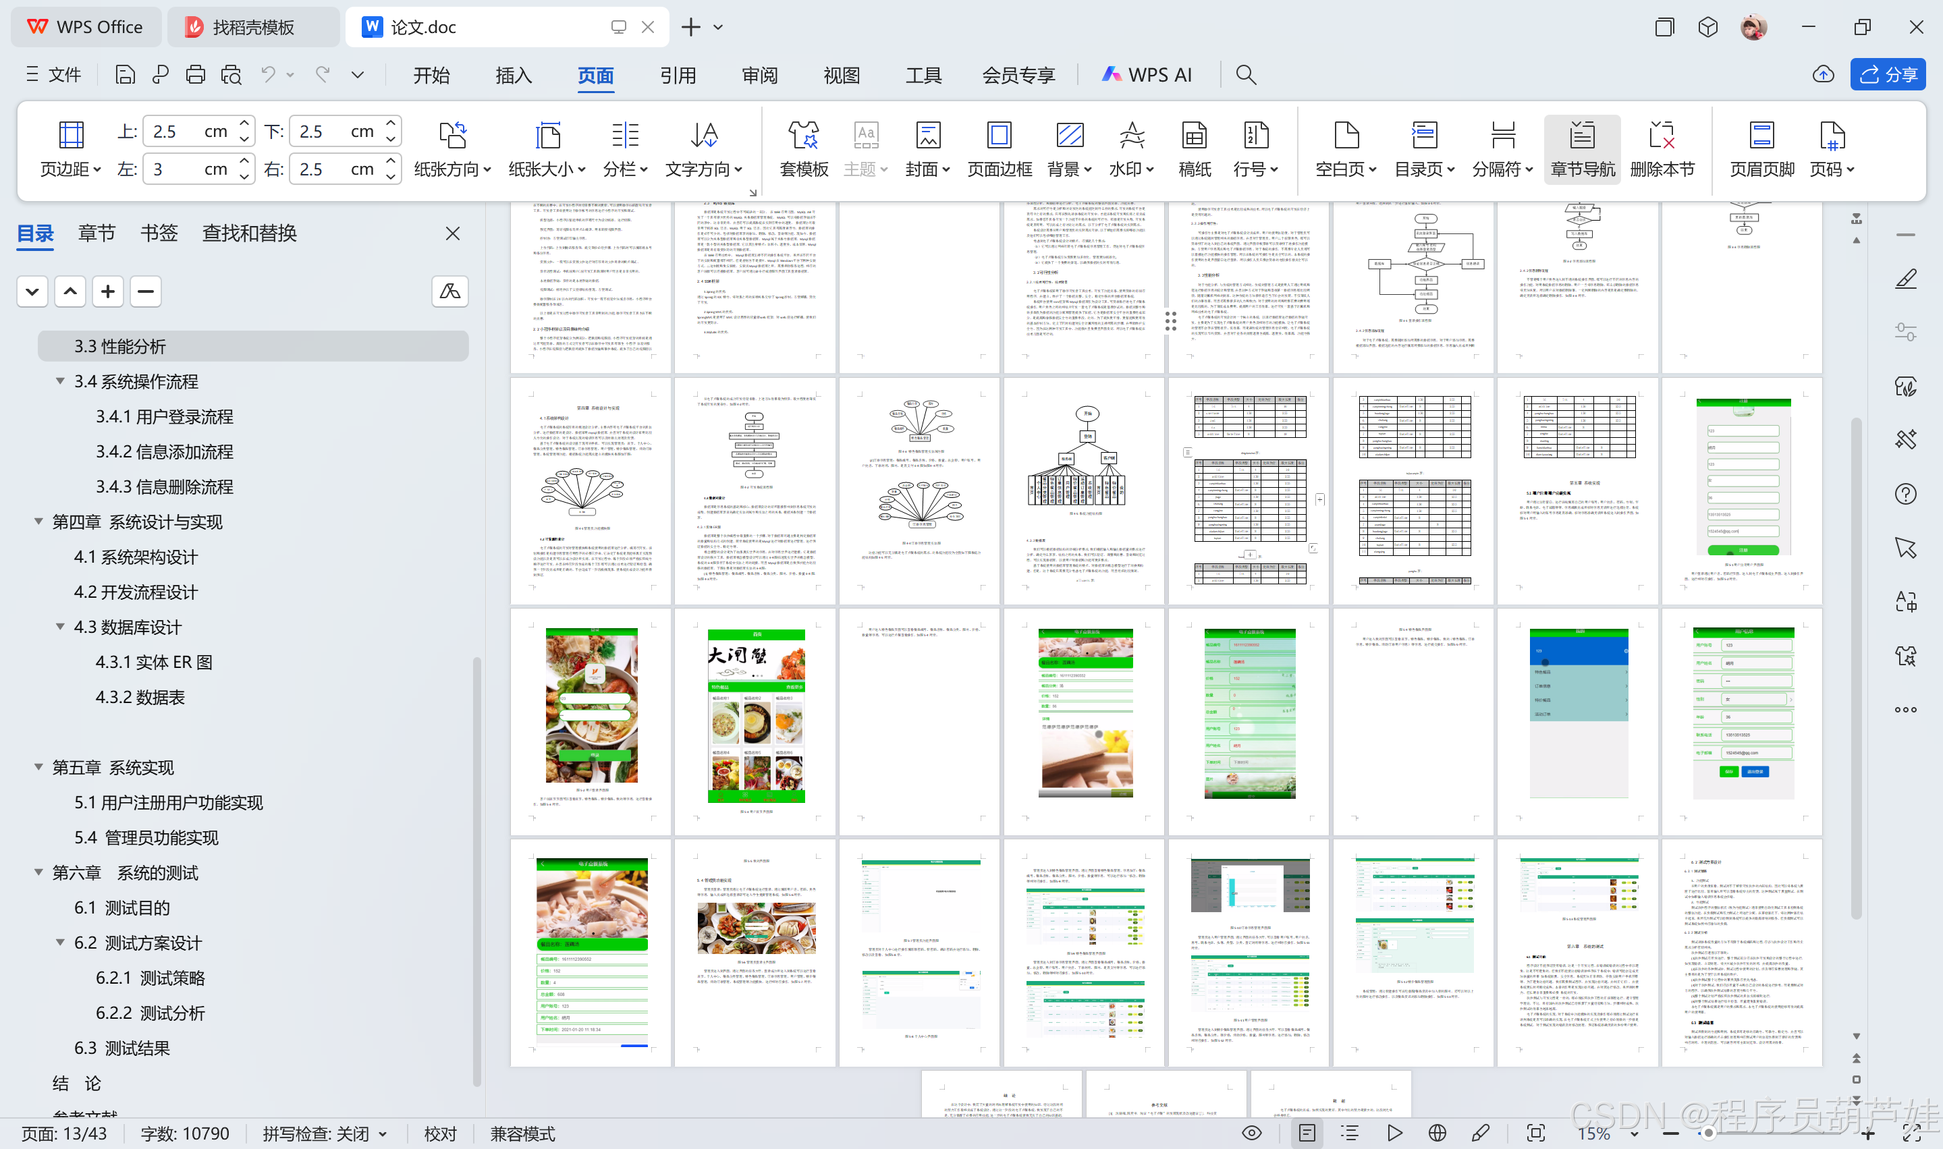Toggle 兼容模式 compatibility mode indicator
This screenshot has height=1149, width=1943.
click(523, 1133)
